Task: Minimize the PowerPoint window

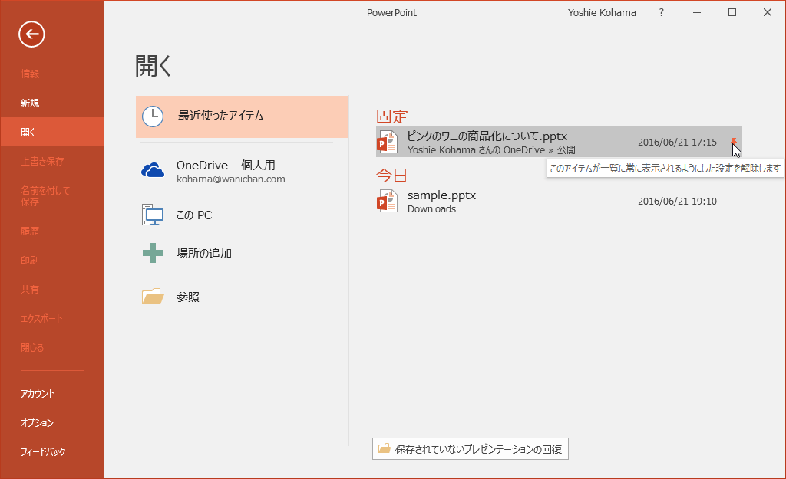Action: pos(697,12)
